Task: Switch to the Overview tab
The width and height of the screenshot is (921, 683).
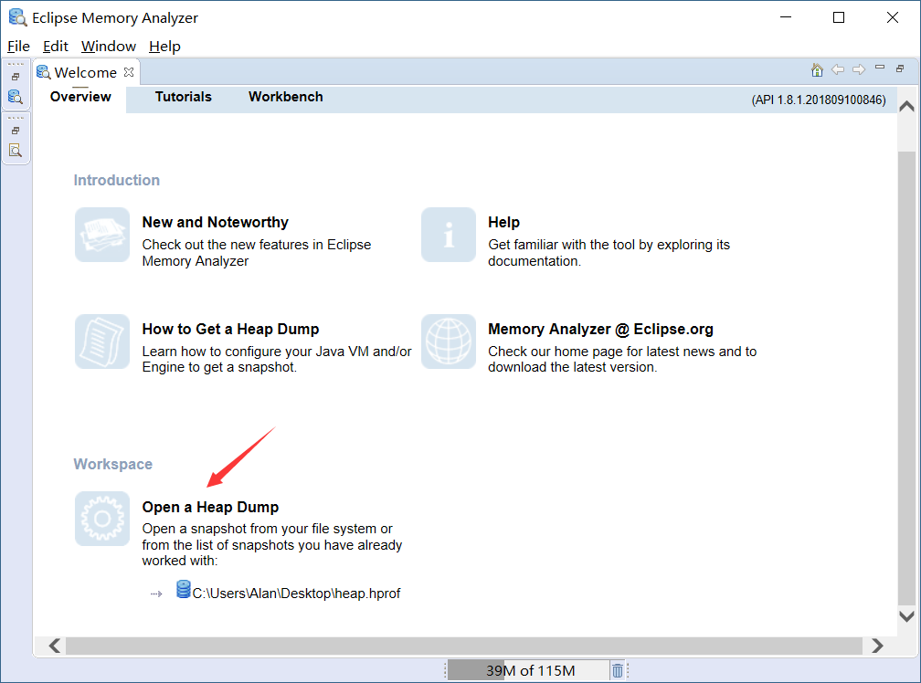Action: point(80,97)
